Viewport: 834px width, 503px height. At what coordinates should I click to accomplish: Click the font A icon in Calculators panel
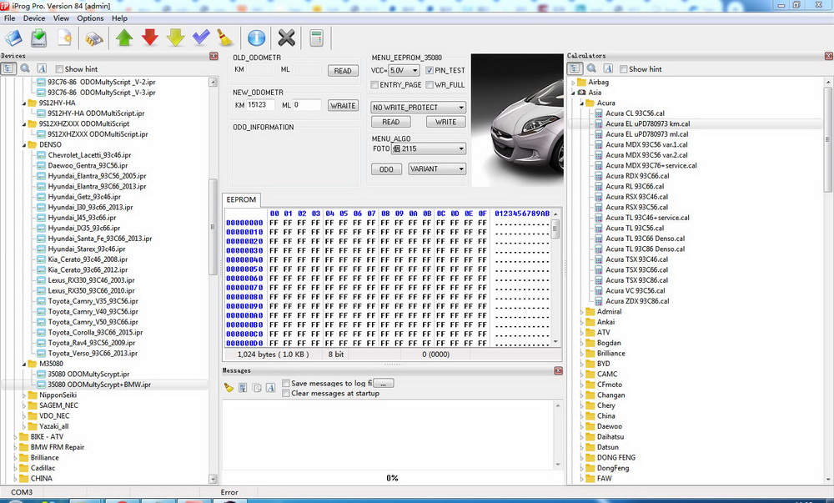(x=609, y=68)
